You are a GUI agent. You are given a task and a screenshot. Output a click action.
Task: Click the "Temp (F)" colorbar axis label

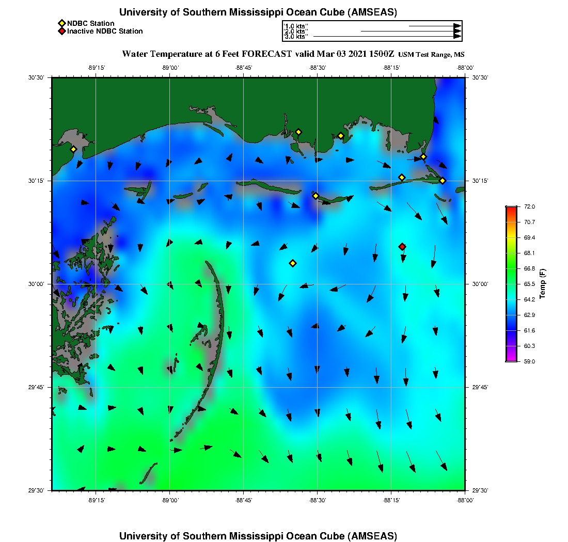[x=543, y=284]
